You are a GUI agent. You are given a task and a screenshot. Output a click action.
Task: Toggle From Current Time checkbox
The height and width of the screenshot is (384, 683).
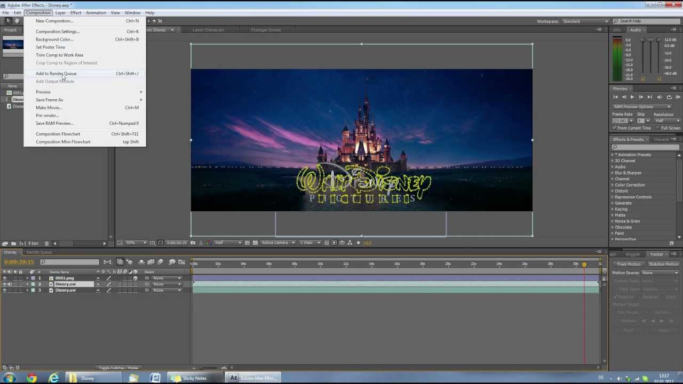coord(615,128)
